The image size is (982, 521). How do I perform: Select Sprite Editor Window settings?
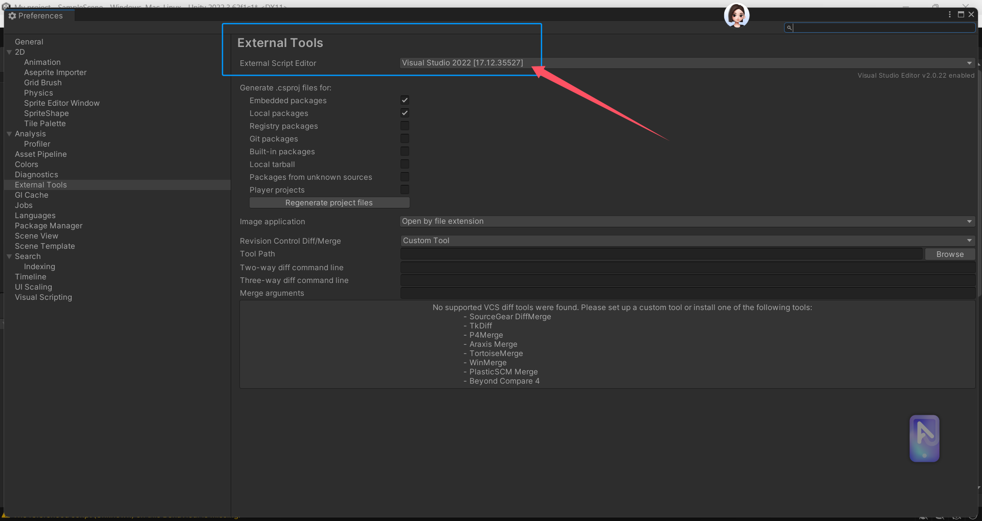click(x=62, y=103)
